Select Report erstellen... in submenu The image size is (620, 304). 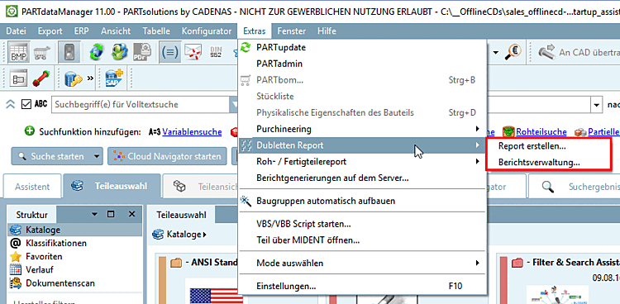(532, 146)
